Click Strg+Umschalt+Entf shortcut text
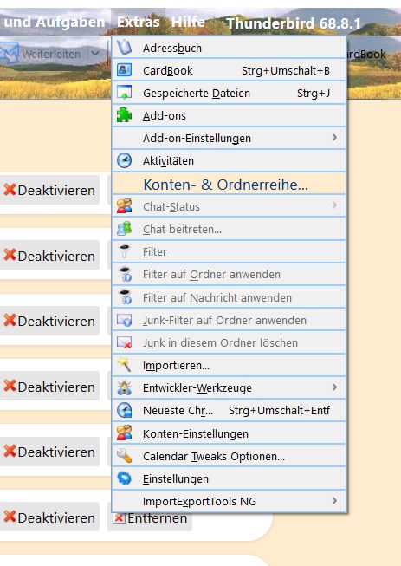401x566 pixels. [279, 411]
